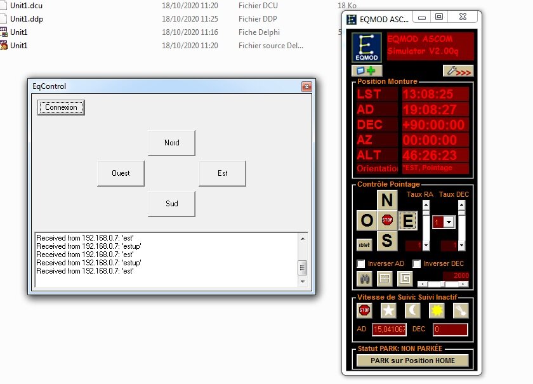The image size is (533, 384).
Task: Click the four-pane grid icon button
Action: (385, 279)
